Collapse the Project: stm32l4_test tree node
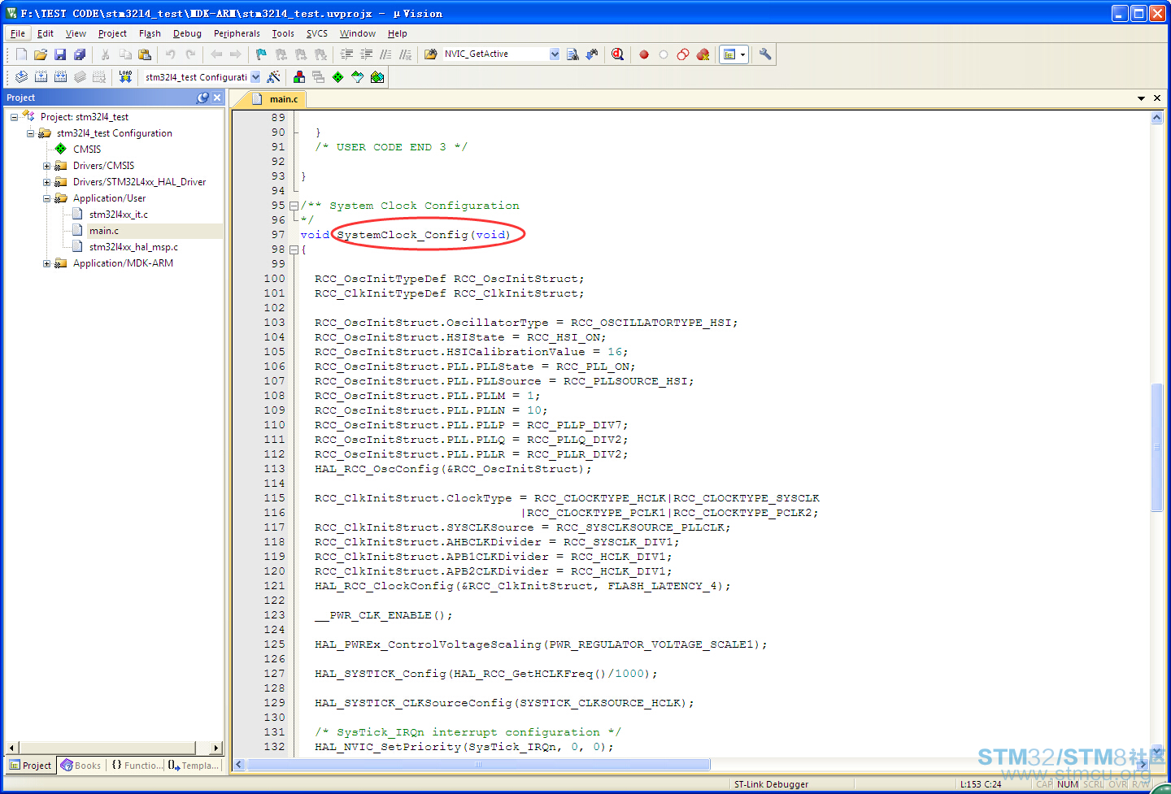Viewport: 1171px width, 794px height. [14, 117]
